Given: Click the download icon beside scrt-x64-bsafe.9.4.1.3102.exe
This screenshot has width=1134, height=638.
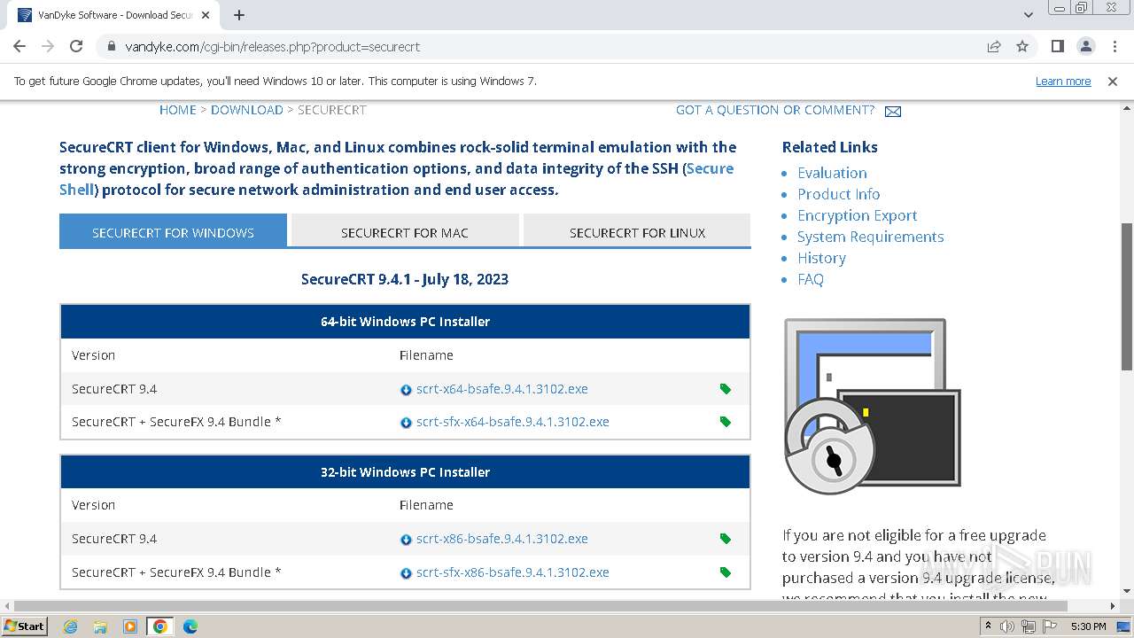Looking at the screenshot, I should [x=406, y=390].
